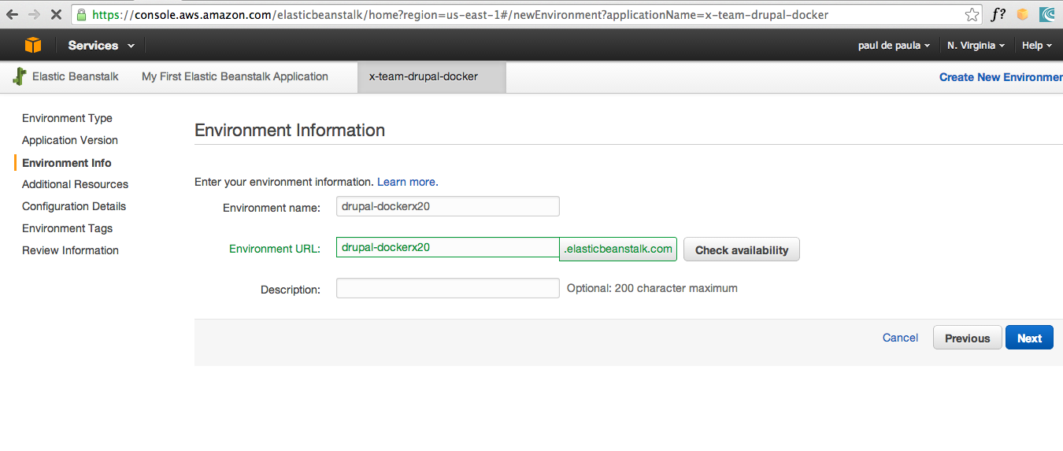Go to Application Version step
The height and width of the screenshot is (451, 1063).
point(70,140)
